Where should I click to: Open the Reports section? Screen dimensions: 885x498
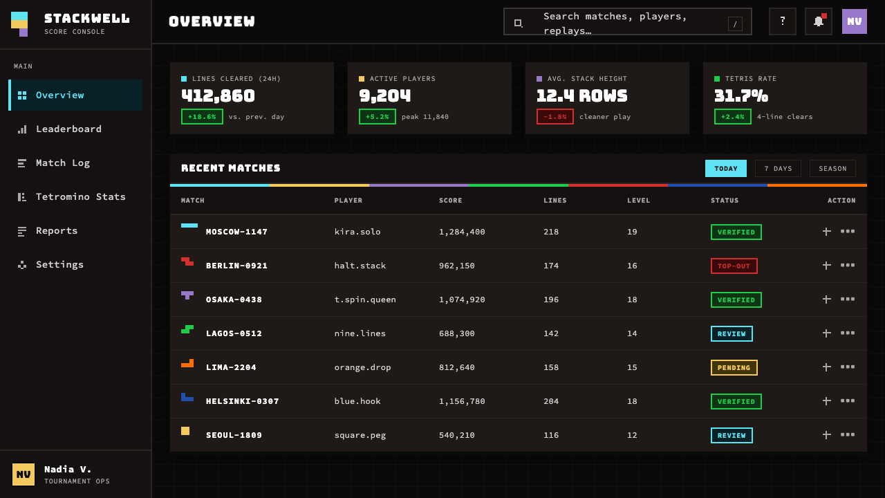pyautogui.click(x=75, y=230)
